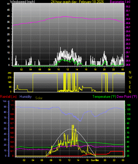
Task: Click the 24 hour graph day title
Action: click(x=77, y=2)
